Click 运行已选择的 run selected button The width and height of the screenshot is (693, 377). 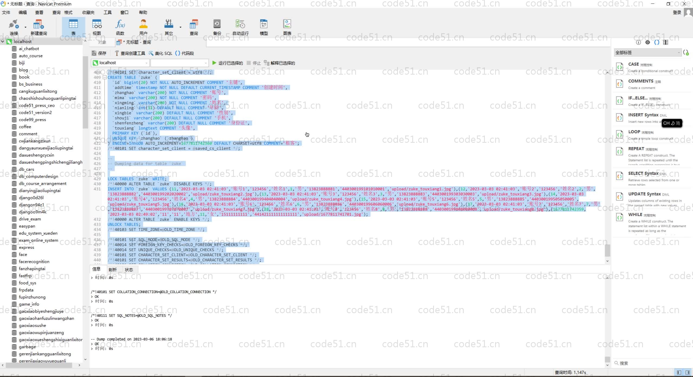click(x=227, y=63)
